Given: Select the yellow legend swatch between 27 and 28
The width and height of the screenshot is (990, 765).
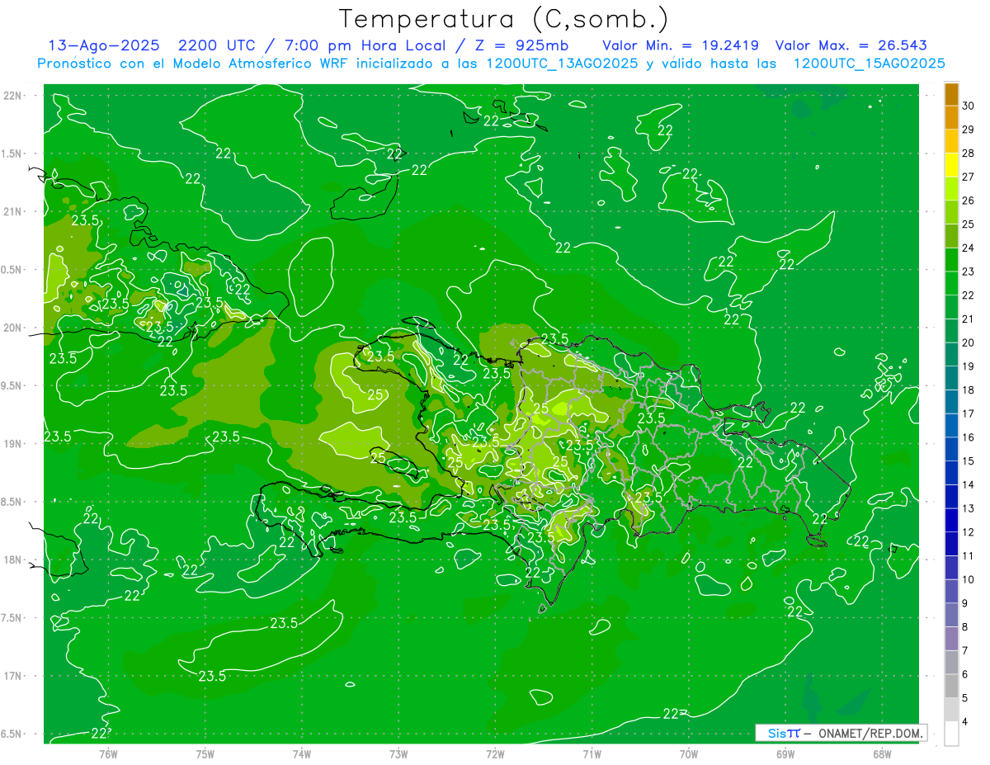Looking at the screenshot, I should (x=951, y=165).
